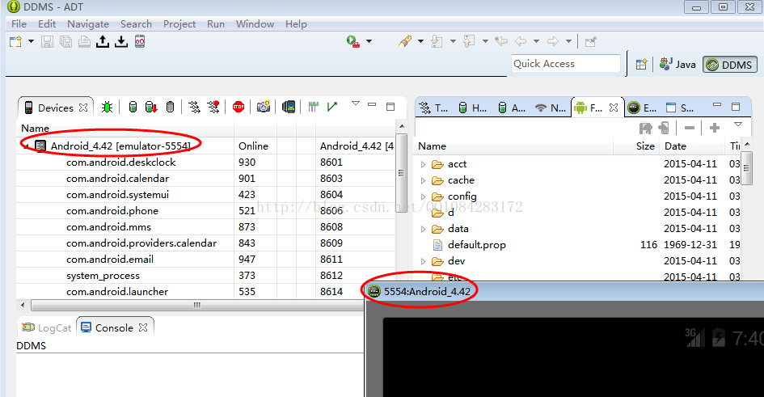764x397 pixels.
Task: Open the File menu
Action: 19,24
